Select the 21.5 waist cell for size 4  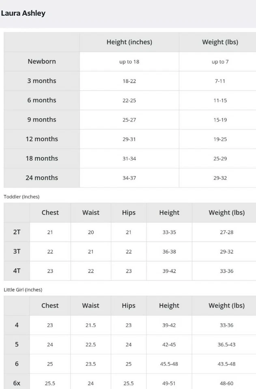click(90, 325)
